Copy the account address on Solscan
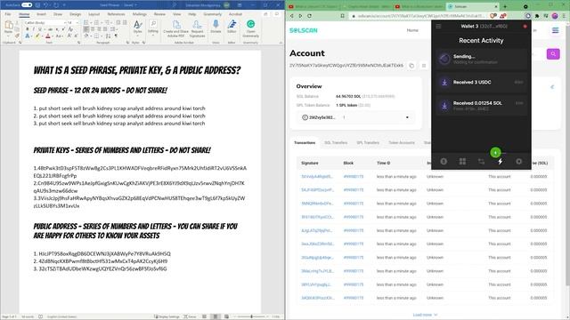Viewport: 570px width, 320px height. [x=411, y=66]
